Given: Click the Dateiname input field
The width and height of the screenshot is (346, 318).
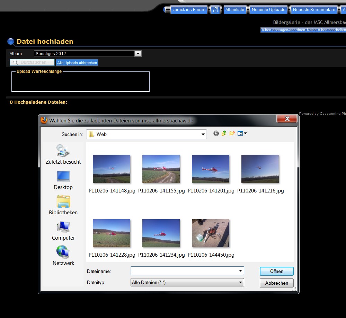Looking at the screenshot, I should click(x=184, y=271).
